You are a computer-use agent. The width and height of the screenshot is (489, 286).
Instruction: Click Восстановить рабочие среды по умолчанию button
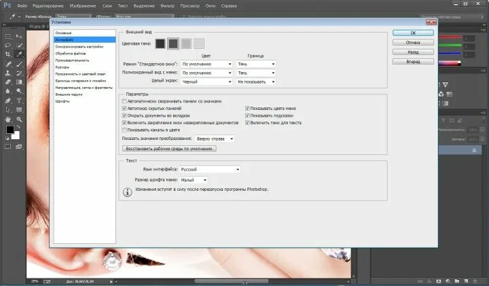[169, 149]
